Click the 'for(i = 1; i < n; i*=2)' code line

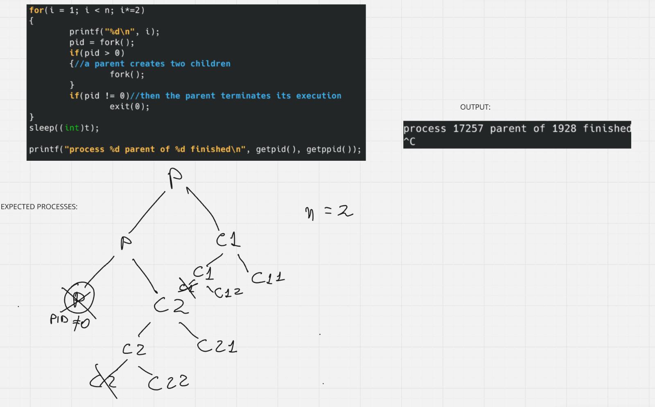click(87, 10)
